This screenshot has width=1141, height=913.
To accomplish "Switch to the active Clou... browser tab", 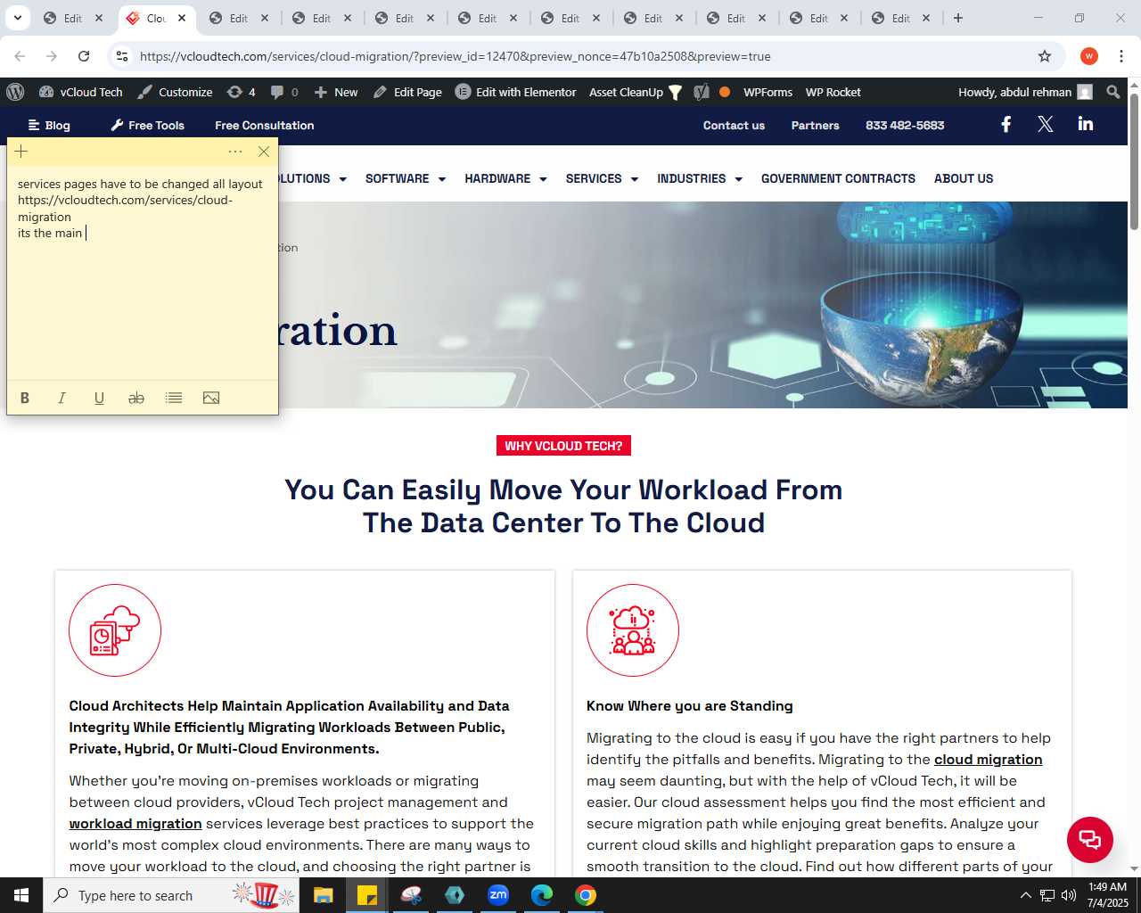I will pos(158,18).
